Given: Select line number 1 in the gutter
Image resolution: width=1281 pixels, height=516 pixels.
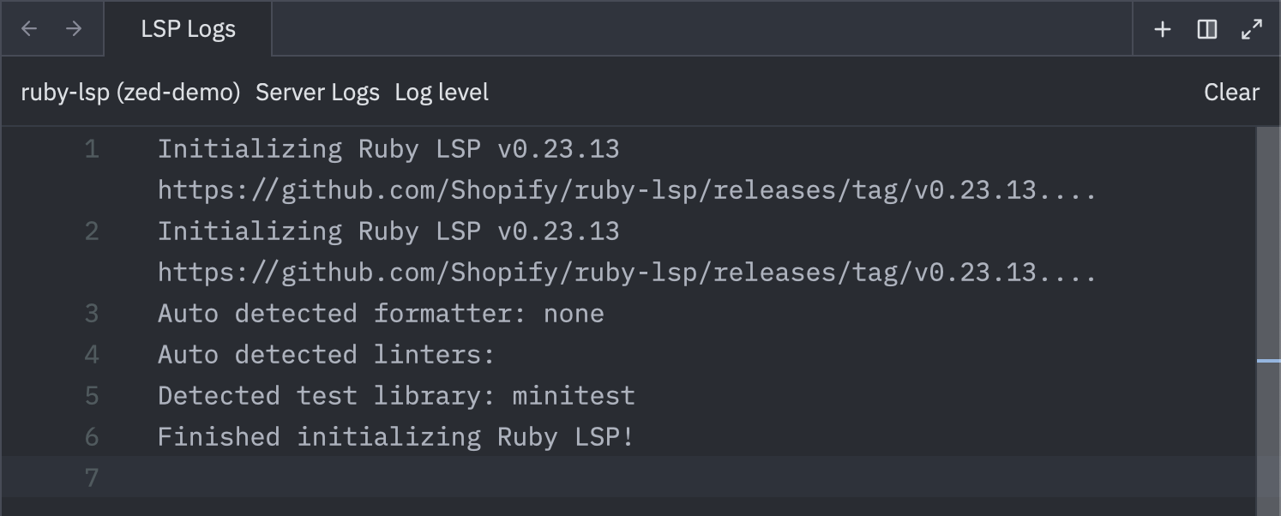Looking at the screenshot, I should [x=92, y=148].
